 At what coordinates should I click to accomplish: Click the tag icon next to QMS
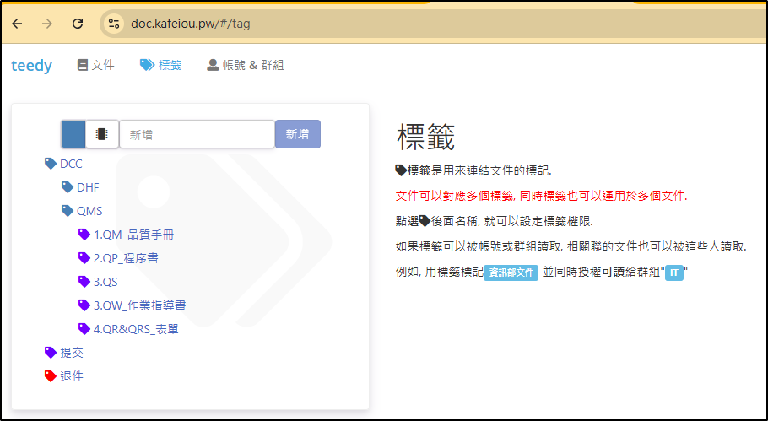point(68,211)
